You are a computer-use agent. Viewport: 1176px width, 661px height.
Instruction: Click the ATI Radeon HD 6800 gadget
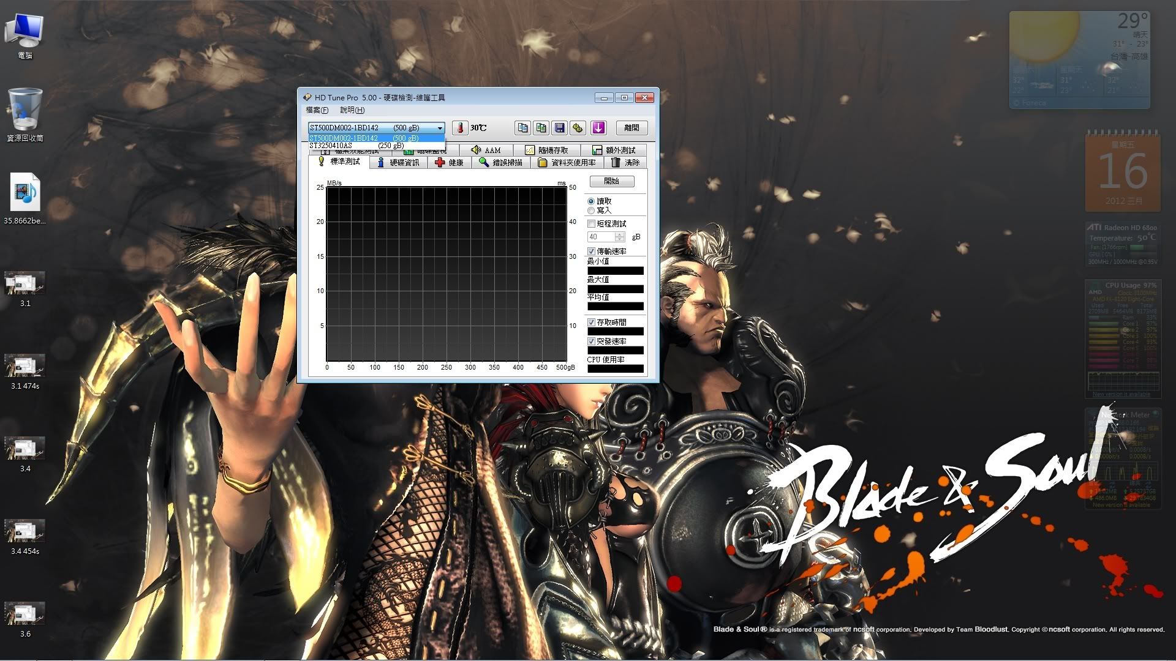pos(1123,244)
